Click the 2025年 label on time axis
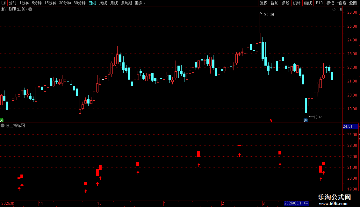Image resolution: width=360 pixels, height=207 pixels. coord(8,203)
